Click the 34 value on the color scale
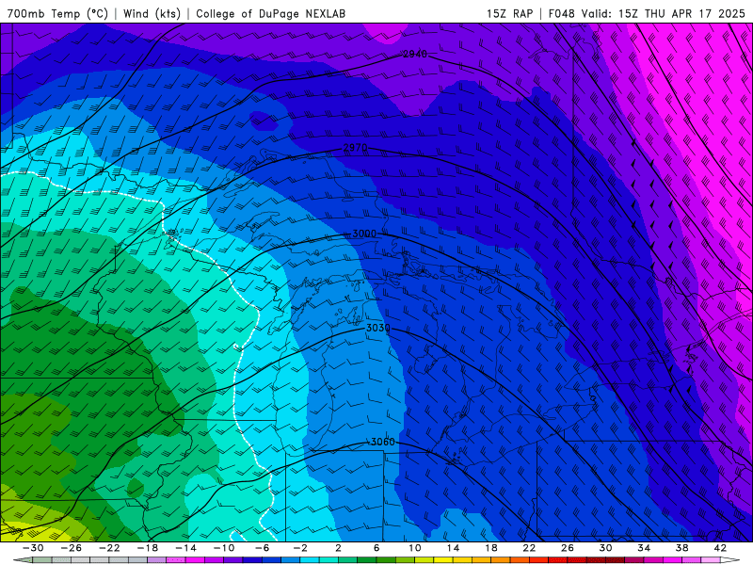The height and width of the screenshot is (565, 753). tap(644, 548)
